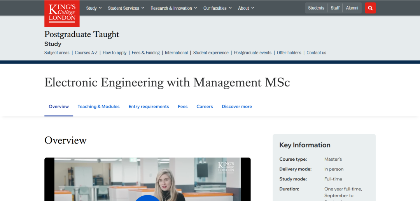Switch to the Fees tab
The image size is (420, 201).
[183, 106]
